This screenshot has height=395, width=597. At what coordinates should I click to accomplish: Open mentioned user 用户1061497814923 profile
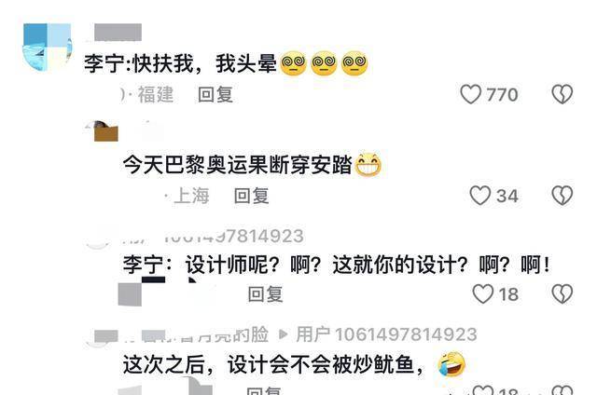tap(386, 334)
